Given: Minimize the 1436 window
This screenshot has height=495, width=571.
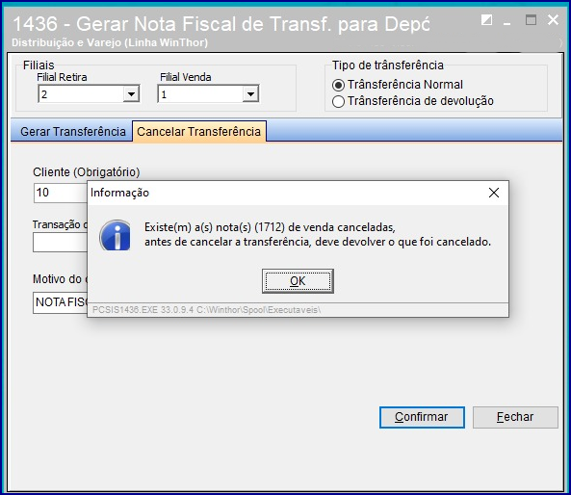Looking at the screenshot, I should click(x=506, y=21).
